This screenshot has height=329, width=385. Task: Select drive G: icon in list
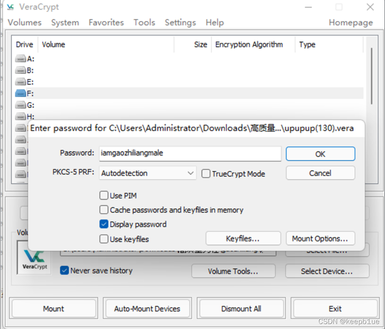20,105
